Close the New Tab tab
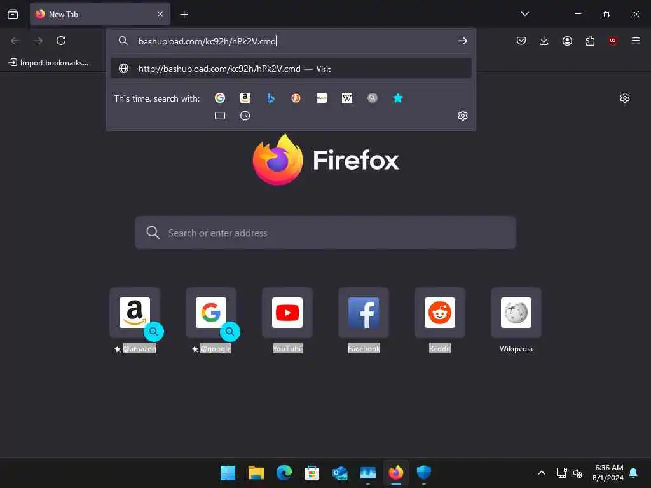 pyautogui.click(x=160, y=14)
